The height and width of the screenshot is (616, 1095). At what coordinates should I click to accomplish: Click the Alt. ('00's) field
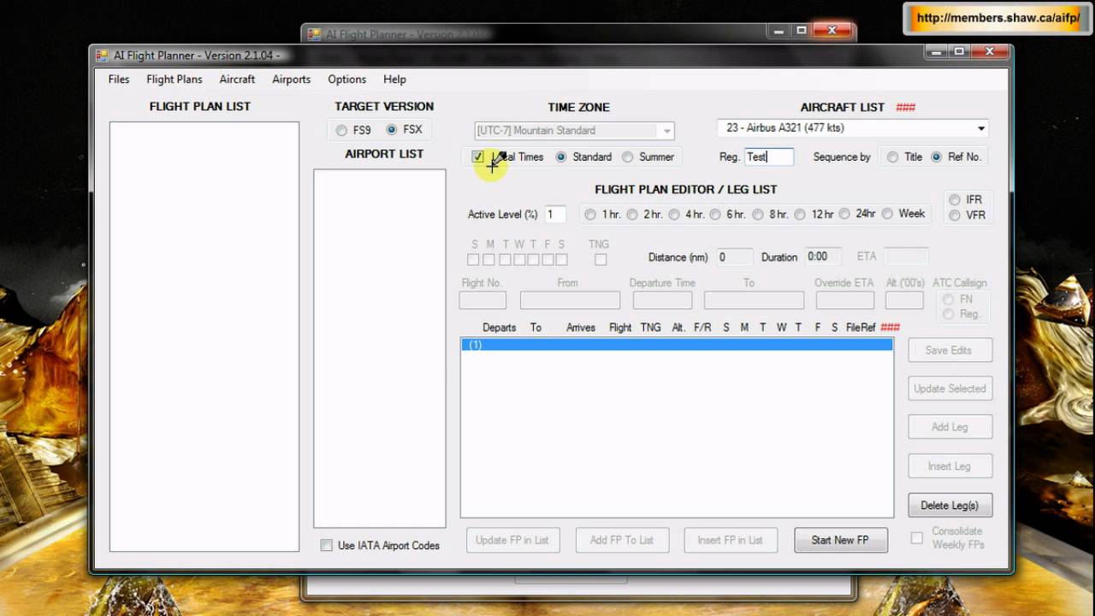[904, 300]
